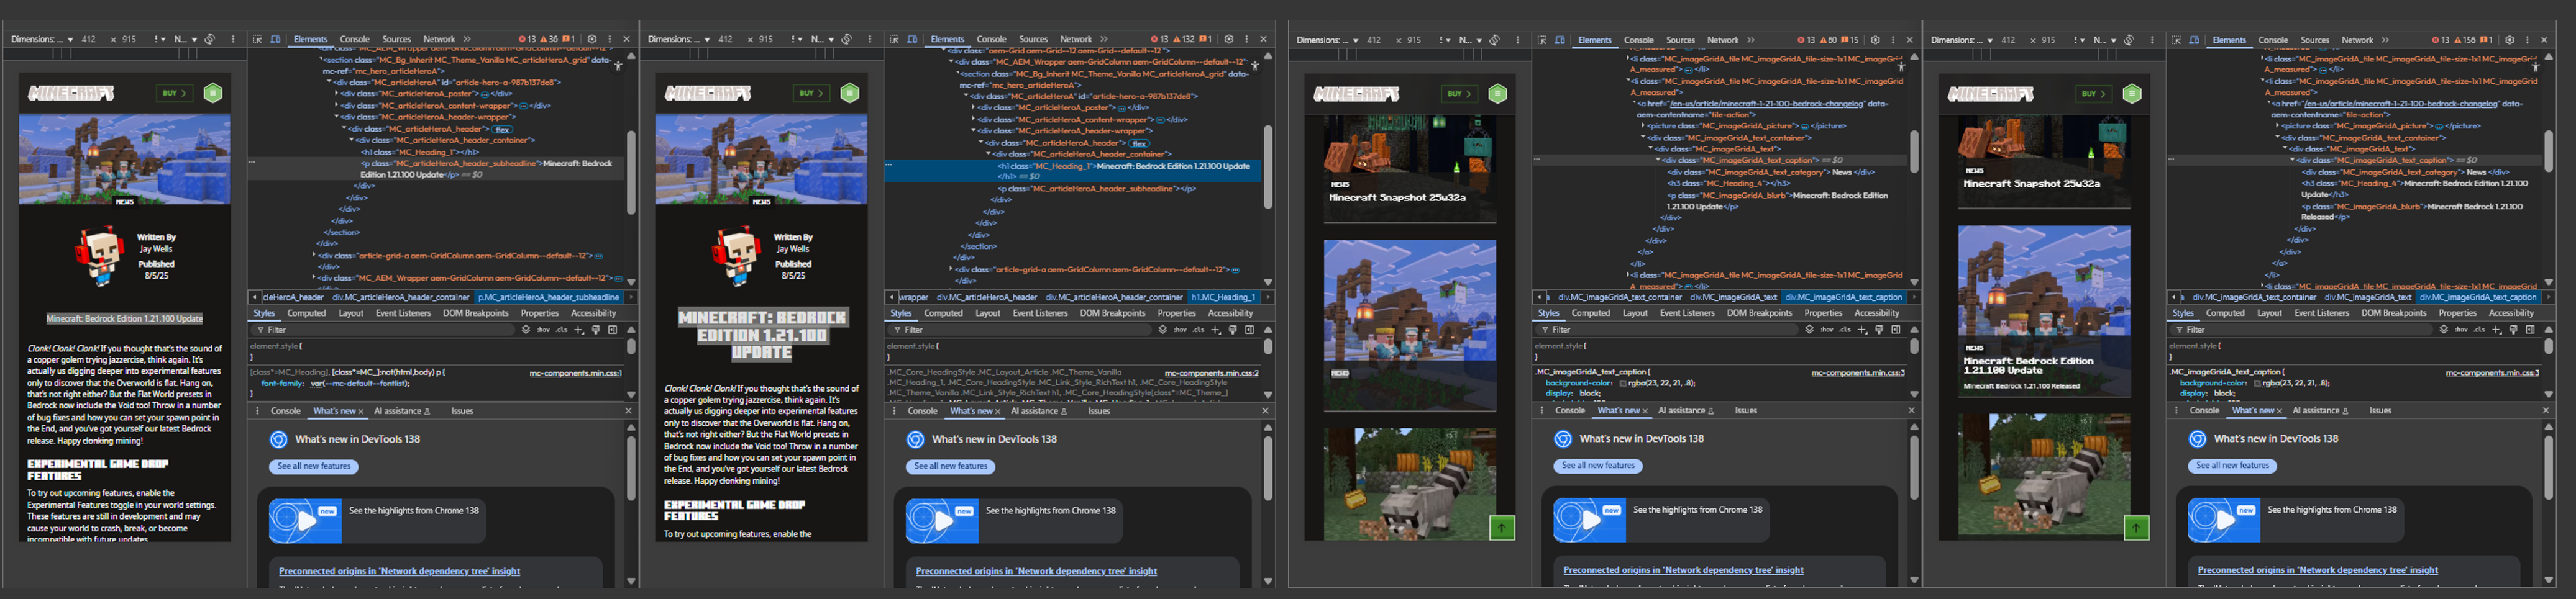Activate inspect element picker in leftmost DevTools
The image size is (2576, 599).
tap(258, 39)
